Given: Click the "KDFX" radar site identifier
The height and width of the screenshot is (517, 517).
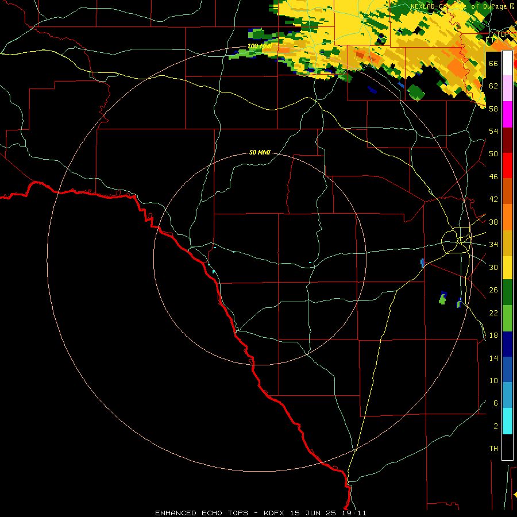Looking at the screenshot, I should [274, 513].
